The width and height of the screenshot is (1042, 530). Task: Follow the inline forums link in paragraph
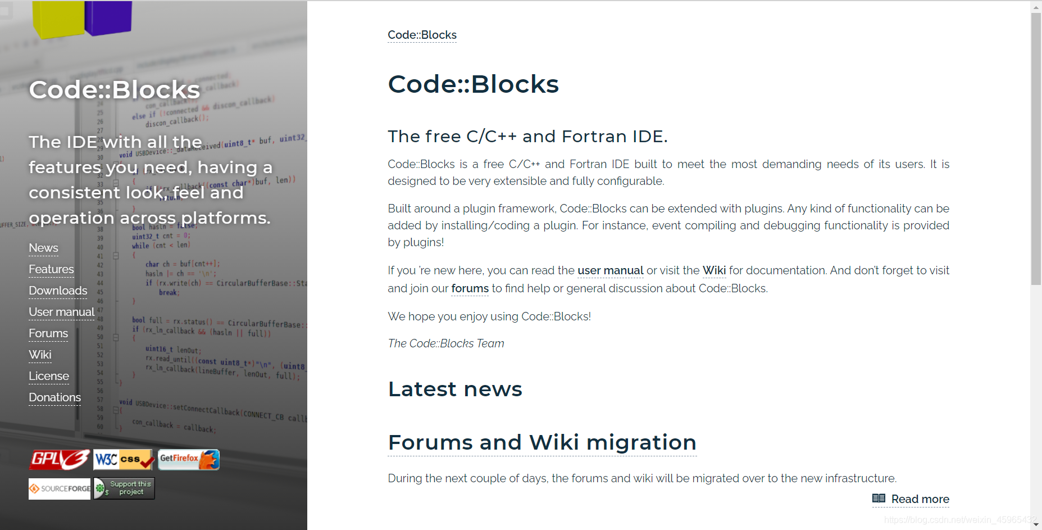tap(470, 288)
